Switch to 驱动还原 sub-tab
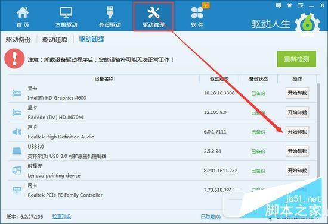The height and width of the screenshot is (224, 328). tap(55, 39)
